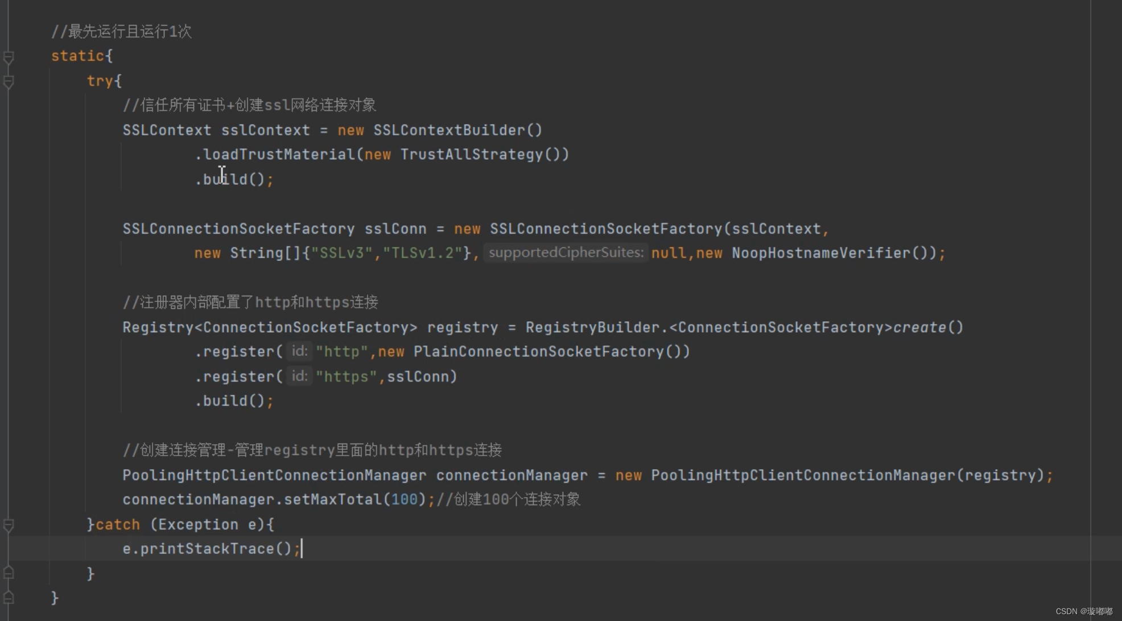The height and width of the screenshot is (621, 1122).
Task: Click the "SSLv3" string literal
Action: (x=342, y=253)
